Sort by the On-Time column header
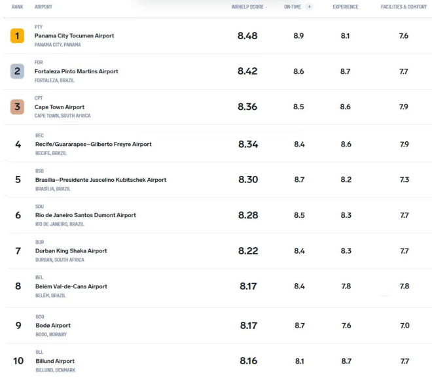 (293, 7)
